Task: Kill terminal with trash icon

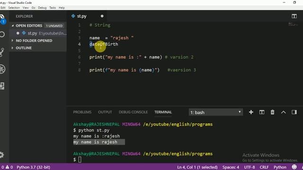Action: tap(273, 112)
